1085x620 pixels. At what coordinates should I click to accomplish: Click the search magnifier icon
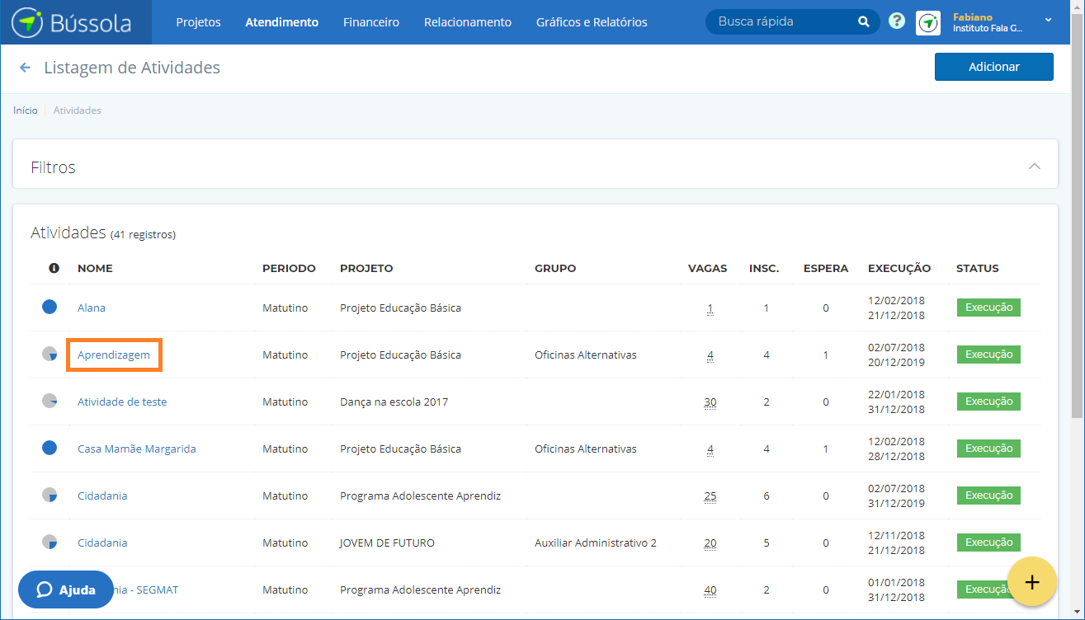[x=863, y=22]
